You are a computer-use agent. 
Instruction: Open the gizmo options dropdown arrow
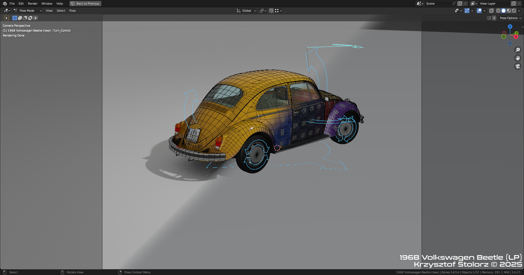[472, 11]
